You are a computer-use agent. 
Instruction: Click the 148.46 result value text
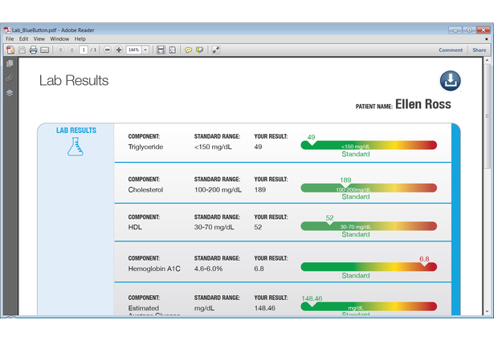[x=264, y=308]
